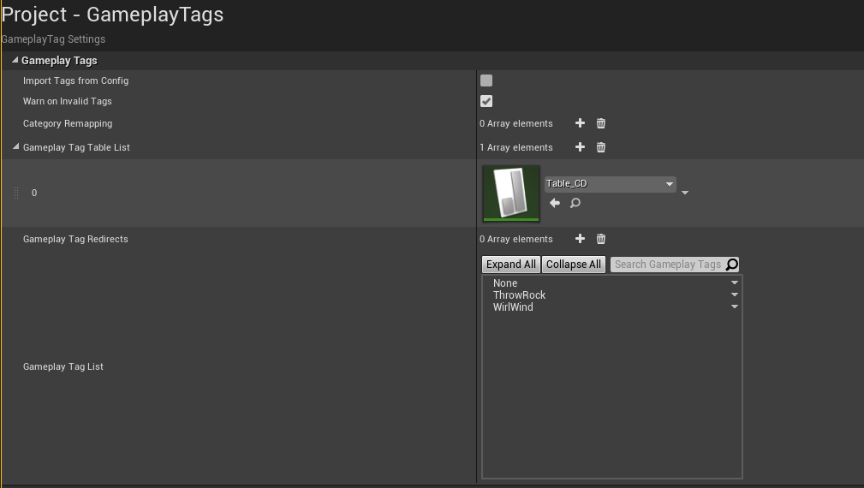Clear Gameplay Tag Table List with trash icon
Viewport: 864px width, 488px height.
click(x=601, y=147)
